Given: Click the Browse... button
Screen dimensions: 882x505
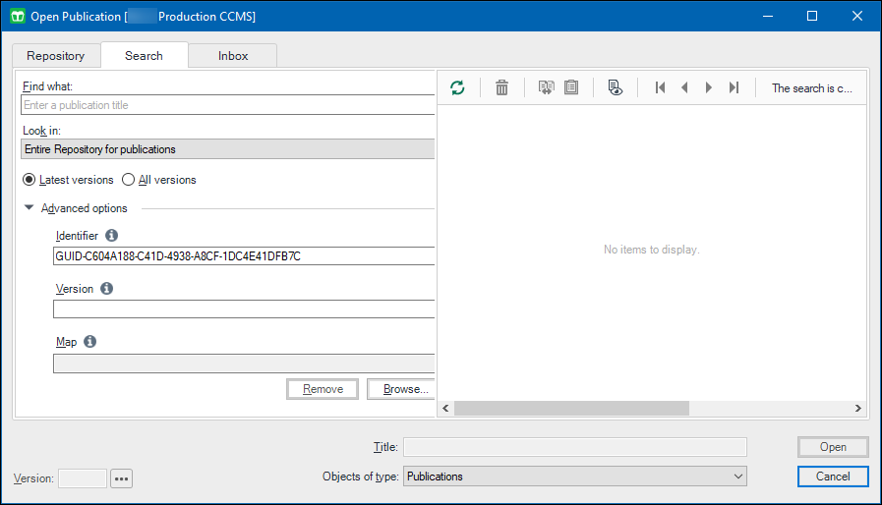Looking at the screenshot, I should coord(401,389).
